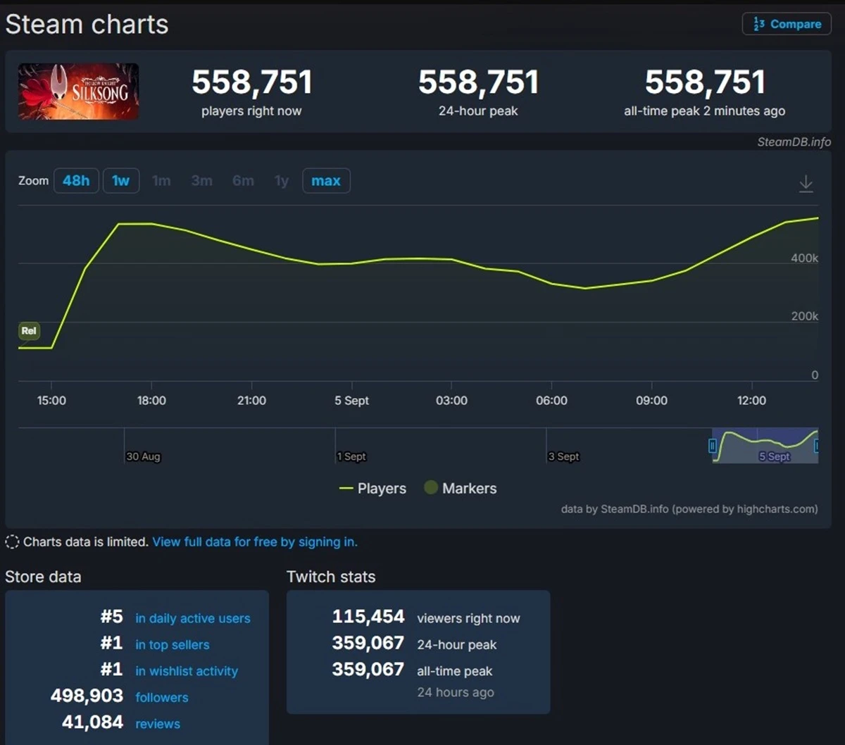Open the "in top sellers" link
Viewport: 845px width, 745px height.
pyautogui.click(x=172, y=644)
